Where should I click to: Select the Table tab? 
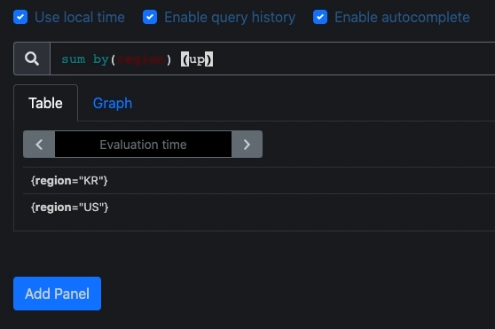pos(46,103)
